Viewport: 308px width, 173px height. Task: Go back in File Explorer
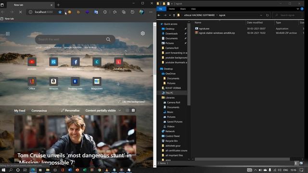(x=159, y=15)
